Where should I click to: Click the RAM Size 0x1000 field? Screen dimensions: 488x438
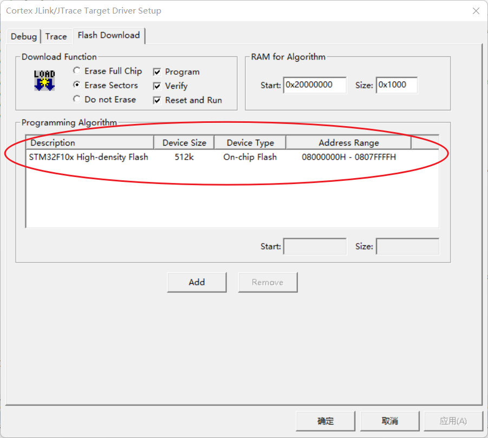(x=397, y=85)
